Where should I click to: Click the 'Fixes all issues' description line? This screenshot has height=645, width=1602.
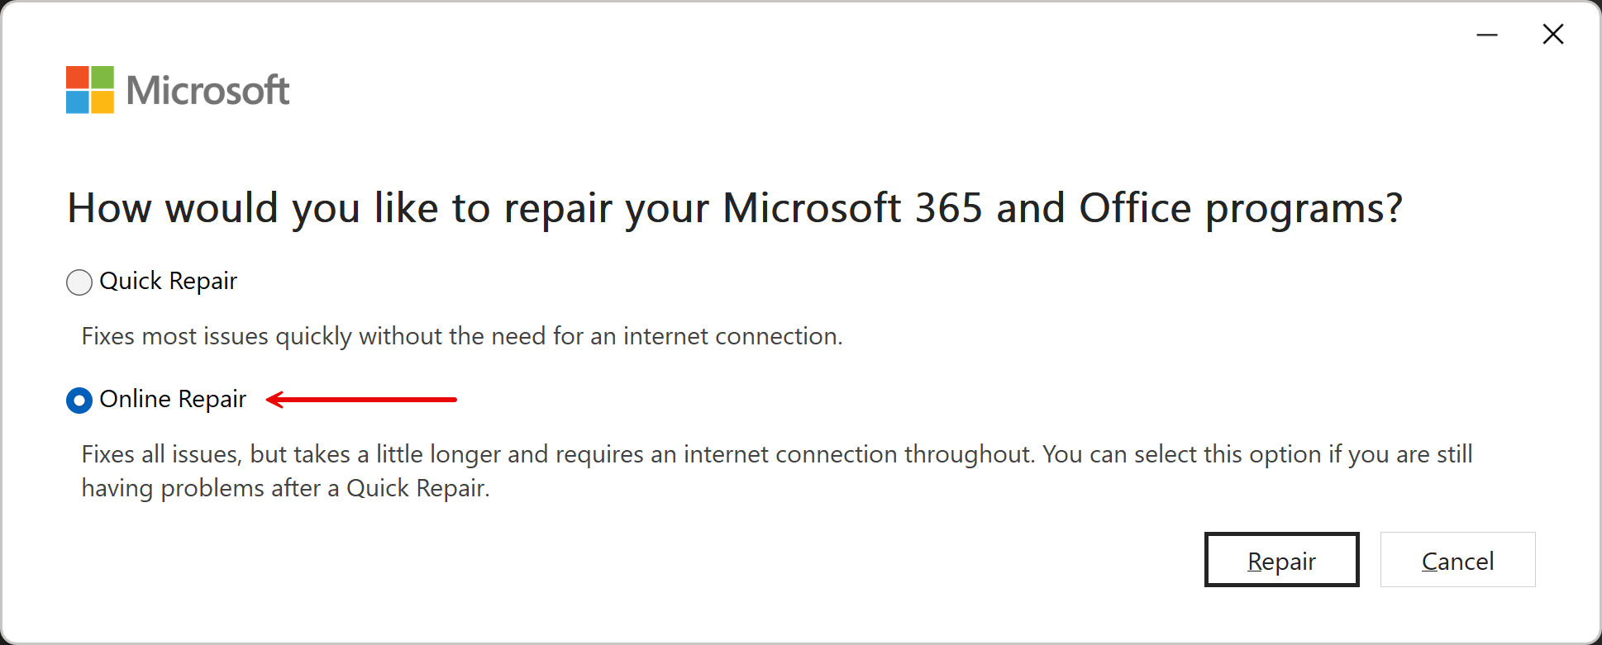777,454
